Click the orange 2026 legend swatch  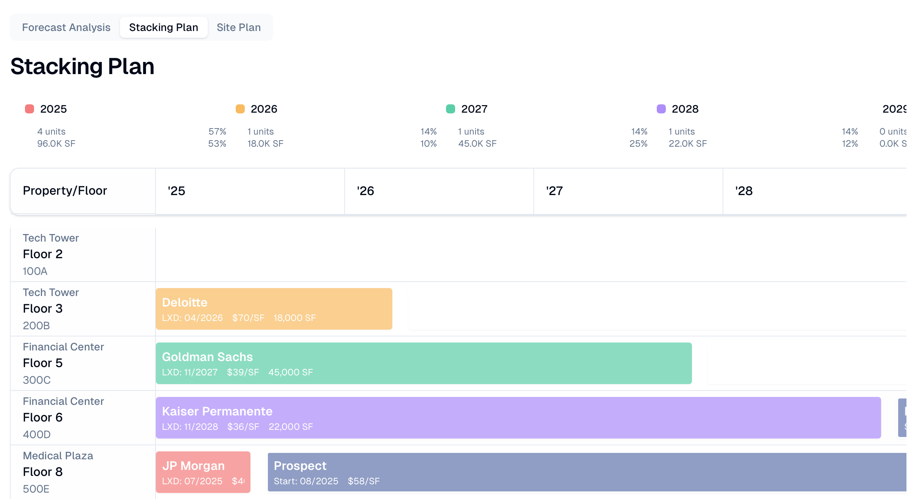[x=240, y=109]
